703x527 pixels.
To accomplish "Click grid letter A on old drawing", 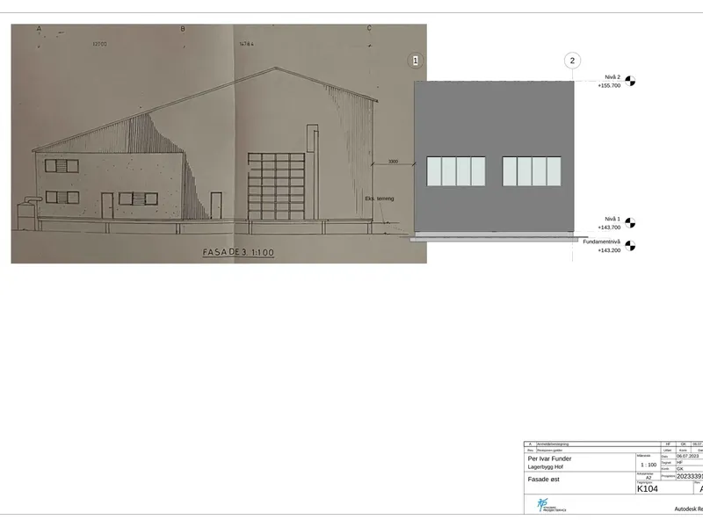I will point(39,29).
